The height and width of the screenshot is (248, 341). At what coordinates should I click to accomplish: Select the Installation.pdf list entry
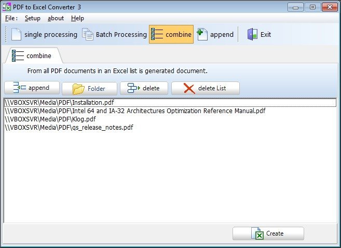coord(170,103)
